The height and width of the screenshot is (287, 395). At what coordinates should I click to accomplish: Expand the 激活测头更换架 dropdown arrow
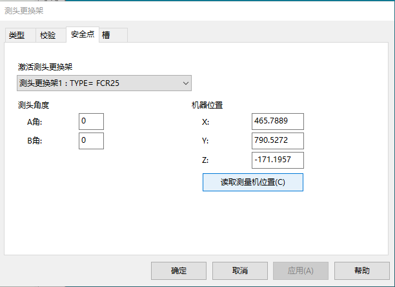[x=185, y=83]
